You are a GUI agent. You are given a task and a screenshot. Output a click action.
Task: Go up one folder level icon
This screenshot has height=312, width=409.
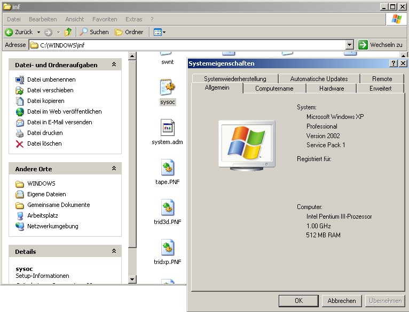(68, 32)
